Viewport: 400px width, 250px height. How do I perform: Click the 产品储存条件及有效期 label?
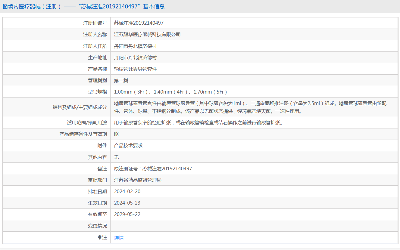point(83,134)
